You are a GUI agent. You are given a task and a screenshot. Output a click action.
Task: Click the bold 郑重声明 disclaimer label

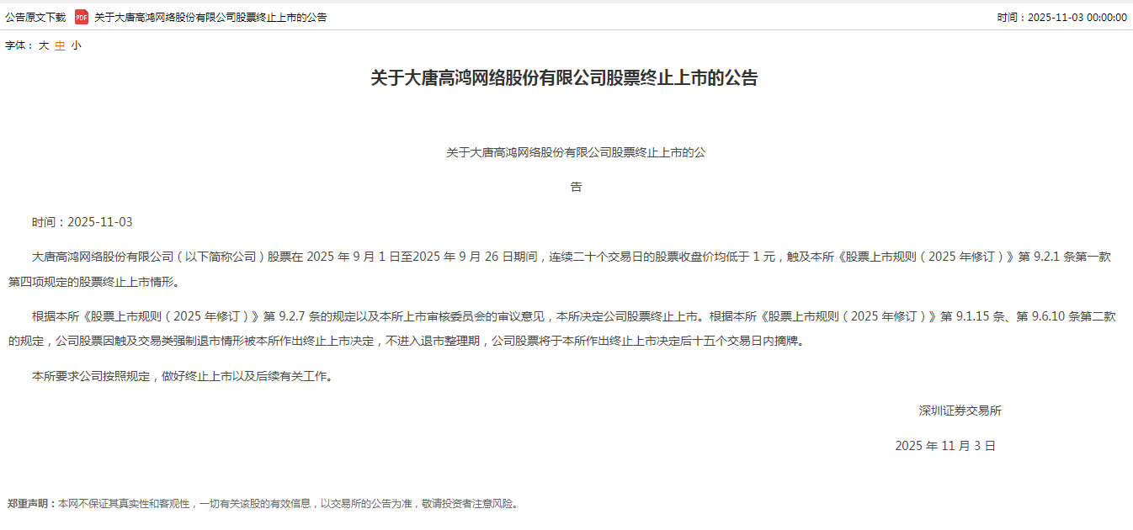(29, 504)
